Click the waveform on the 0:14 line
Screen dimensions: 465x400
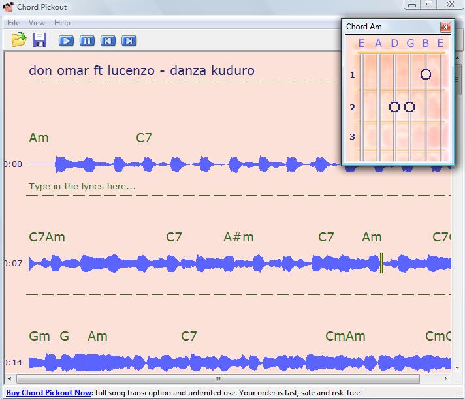[x=240, y=362]
